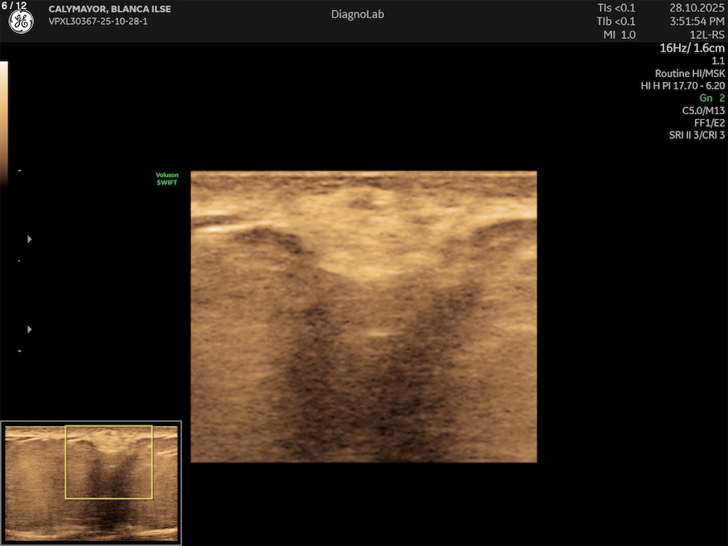The width and height of the screenshot is (728, 546).
Task: Click the center of the main ultrasound image
Action: click(x=364, y=317)
